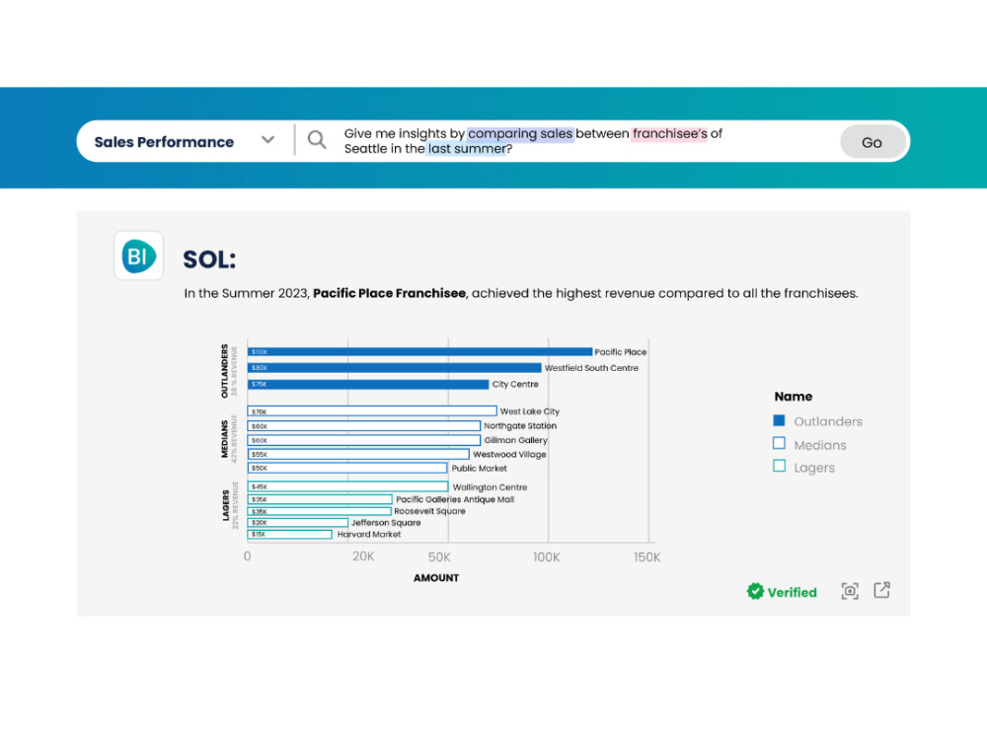Click the Pacific Place bar
This screenshot has height=740, width=987.
point(419,352)
